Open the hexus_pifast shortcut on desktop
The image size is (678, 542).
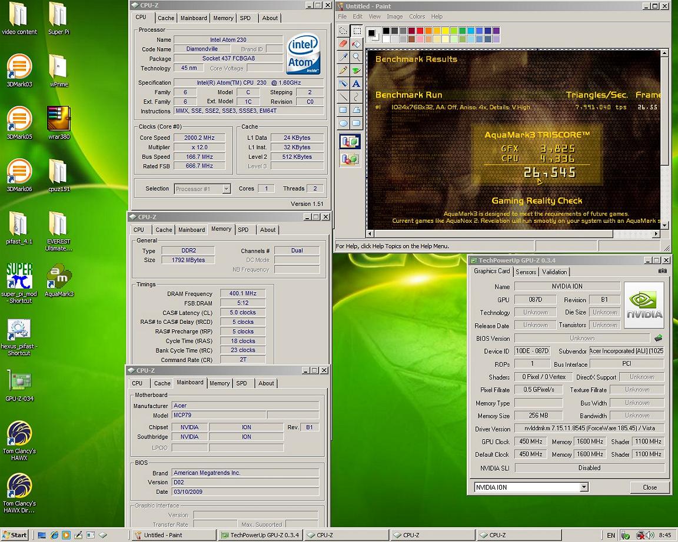pos(19,338)
